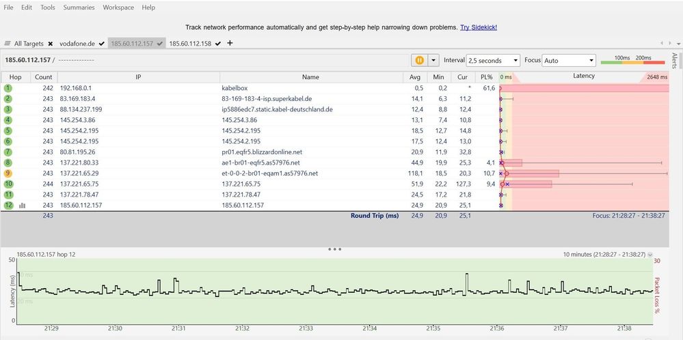Add a new target with the plus icon
This screenshot has height=340, width=683.
230,43
